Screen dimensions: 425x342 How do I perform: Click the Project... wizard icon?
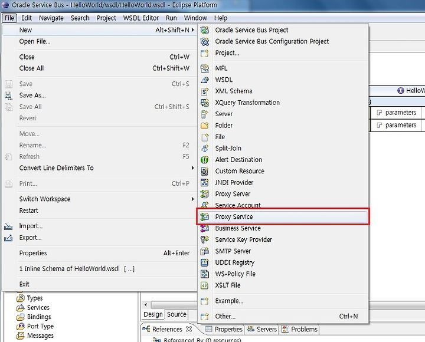205,53
